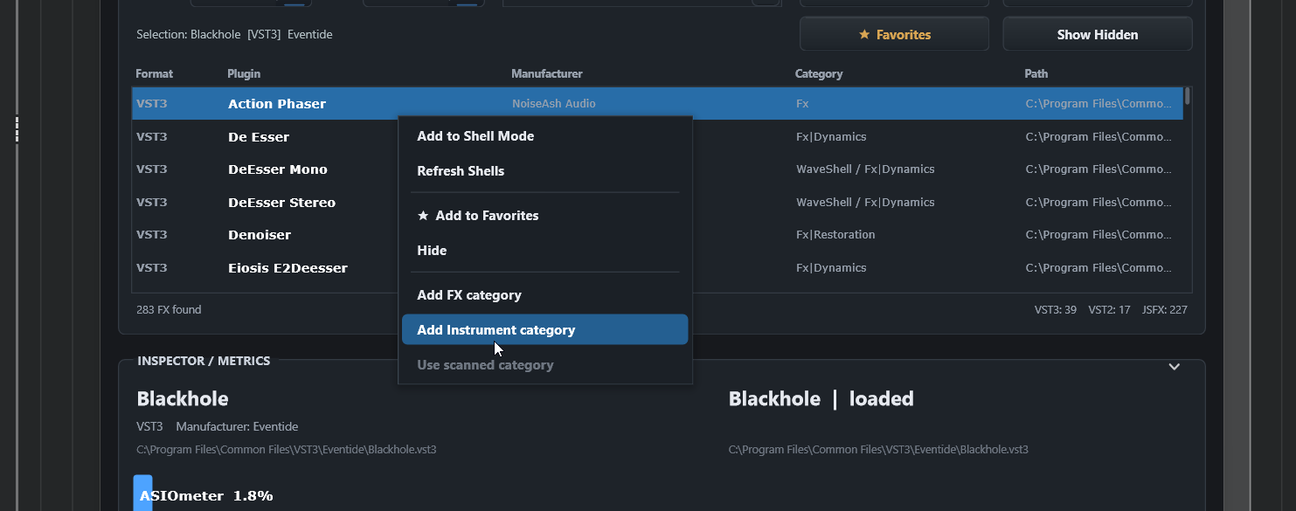
Task: Click the Selection: Blackhole [VST3] Eventide text
Action: (234, 35)
